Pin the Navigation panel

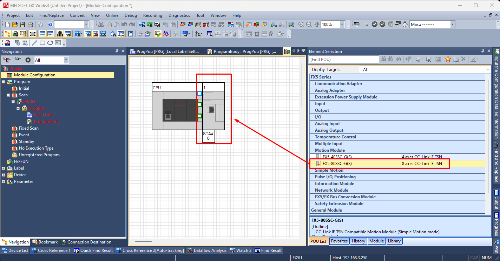tap(117, 51)
